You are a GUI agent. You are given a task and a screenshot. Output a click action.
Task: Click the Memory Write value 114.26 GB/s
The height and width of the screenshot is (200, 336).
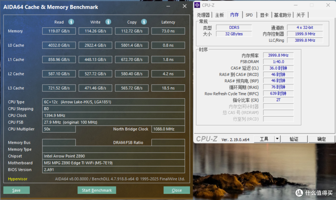(x=96, y=31)
